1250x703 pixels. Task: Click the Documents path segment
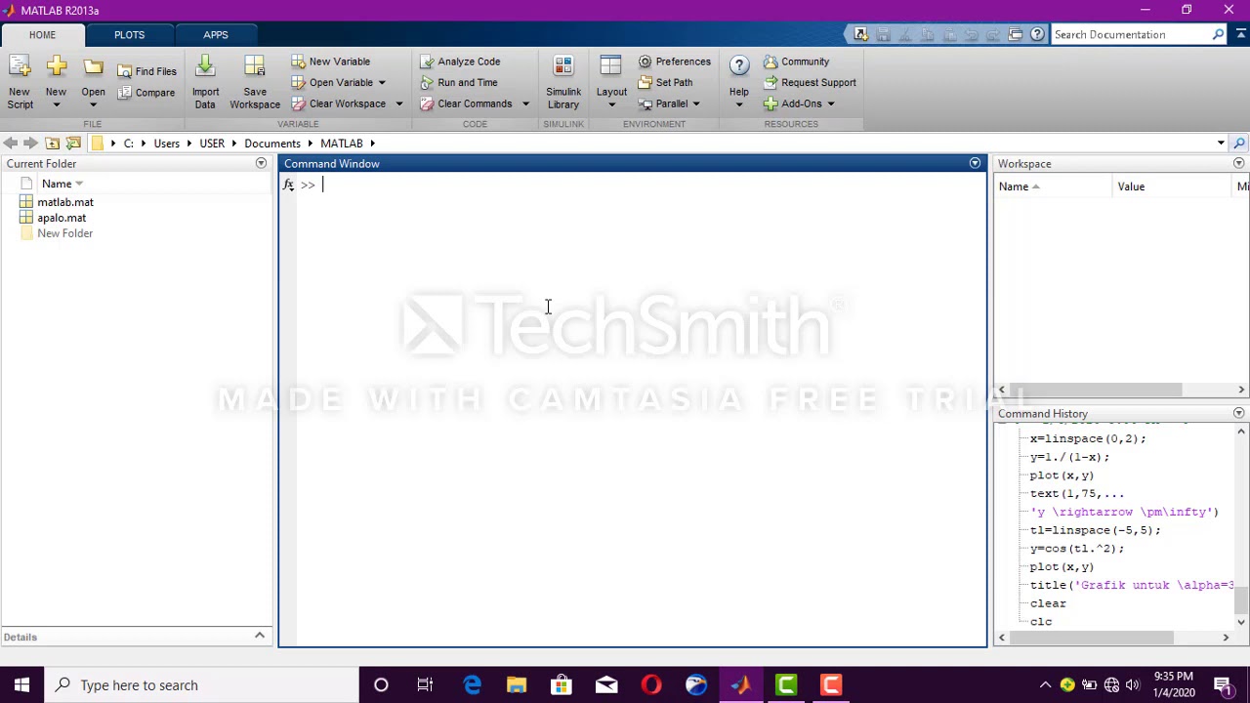click(272, 144)
